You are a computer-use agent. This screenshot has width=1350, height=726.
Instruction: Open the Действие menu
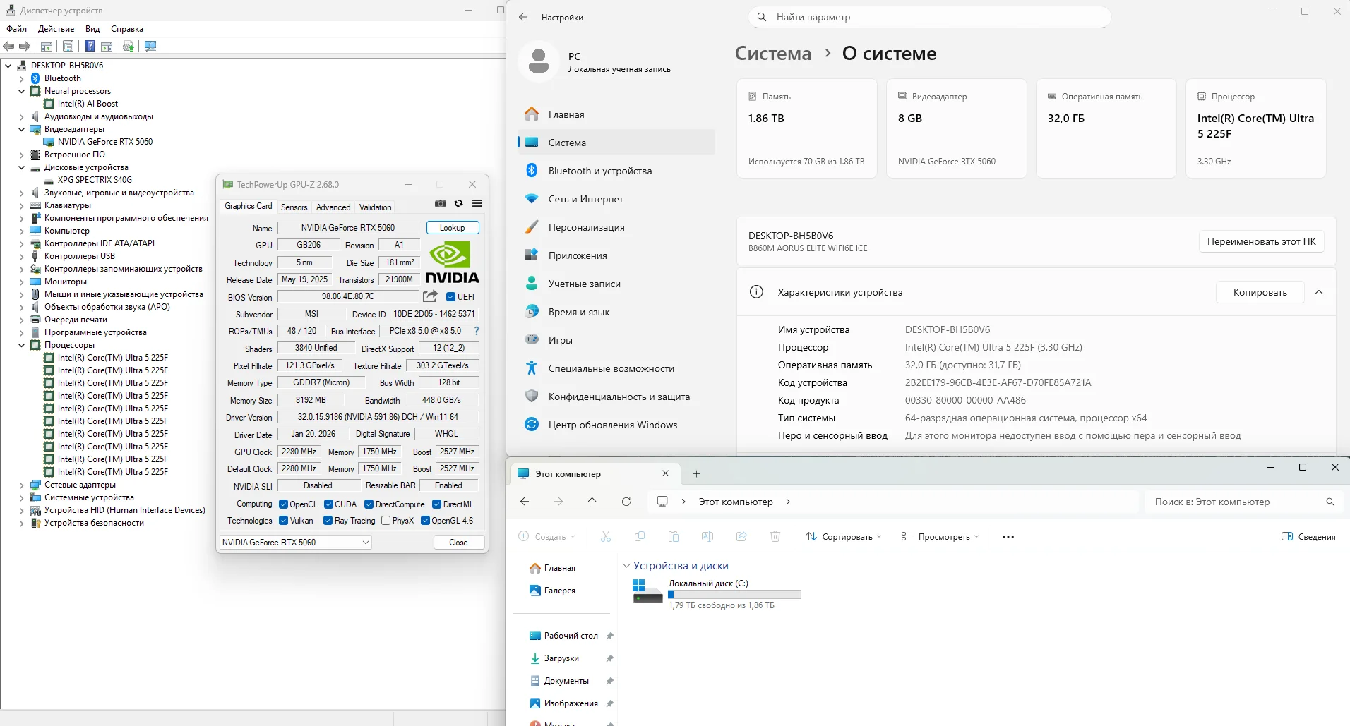56,29
